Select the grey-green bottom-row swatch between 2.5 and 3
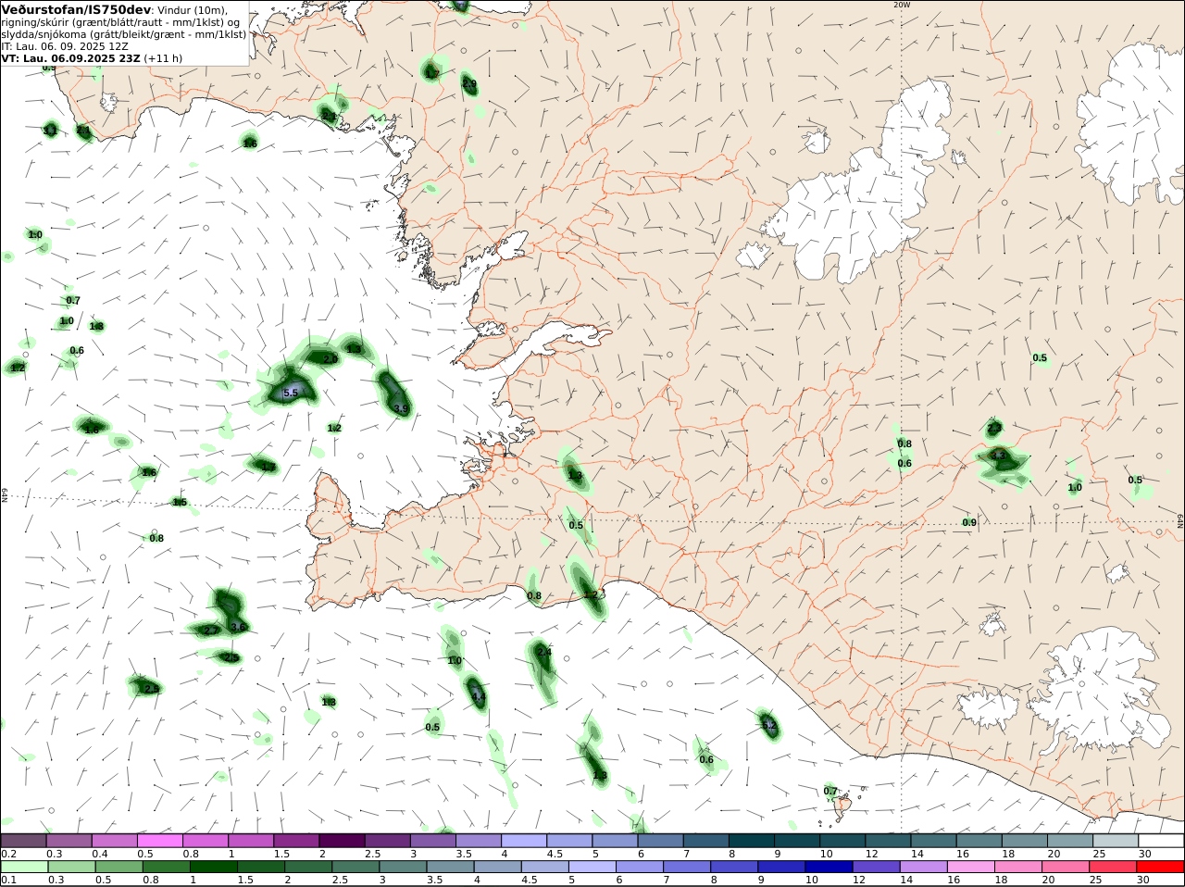Image resolution: width=1185 pixels, height=887 pixels. pos(355,867)
